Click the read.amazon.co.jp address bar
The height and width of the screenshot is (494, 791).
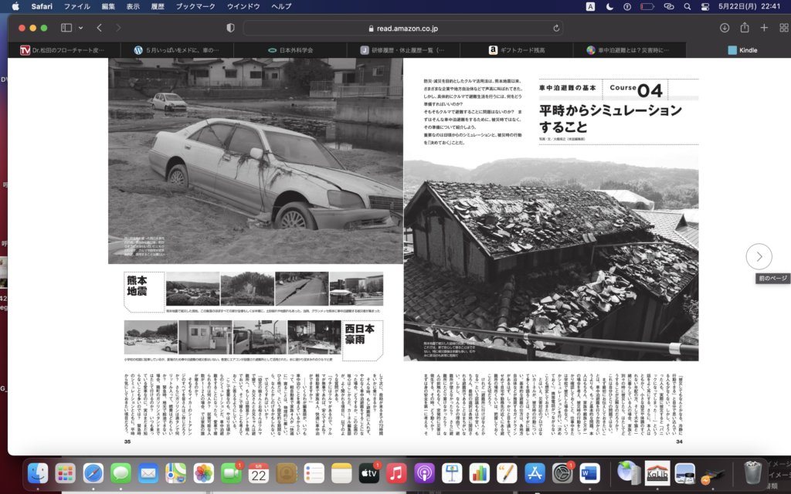[402, 28]
